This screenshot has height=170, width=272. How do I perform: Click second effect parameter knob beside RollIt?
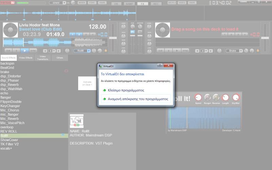coord(100,51)
